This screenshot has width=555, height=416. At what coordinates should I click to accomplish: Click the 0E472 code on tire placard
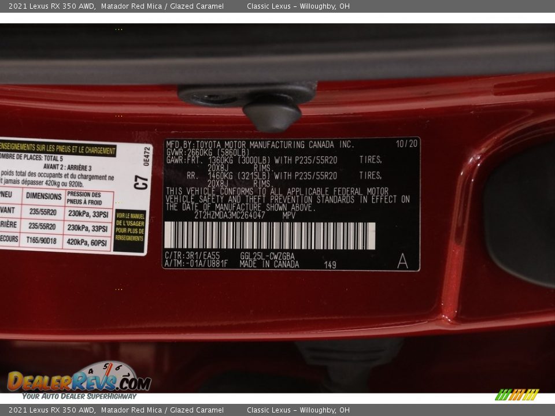[x=146, y=157]
